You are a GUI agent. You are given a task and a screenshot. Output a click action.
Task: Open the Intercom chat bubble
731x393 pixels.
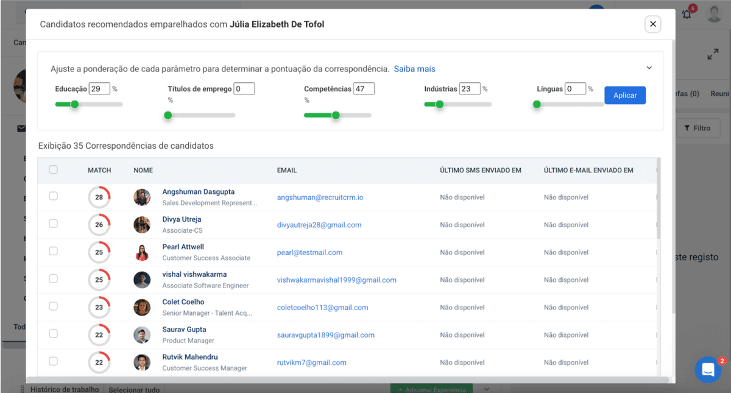708,370
